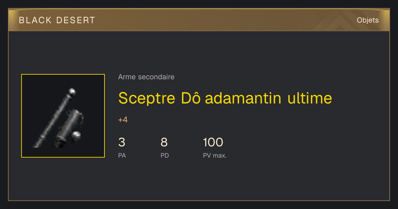Click the PA value 3
Image resolution: width=398 pixels, height=209 pixels.
tap(122, 142)
